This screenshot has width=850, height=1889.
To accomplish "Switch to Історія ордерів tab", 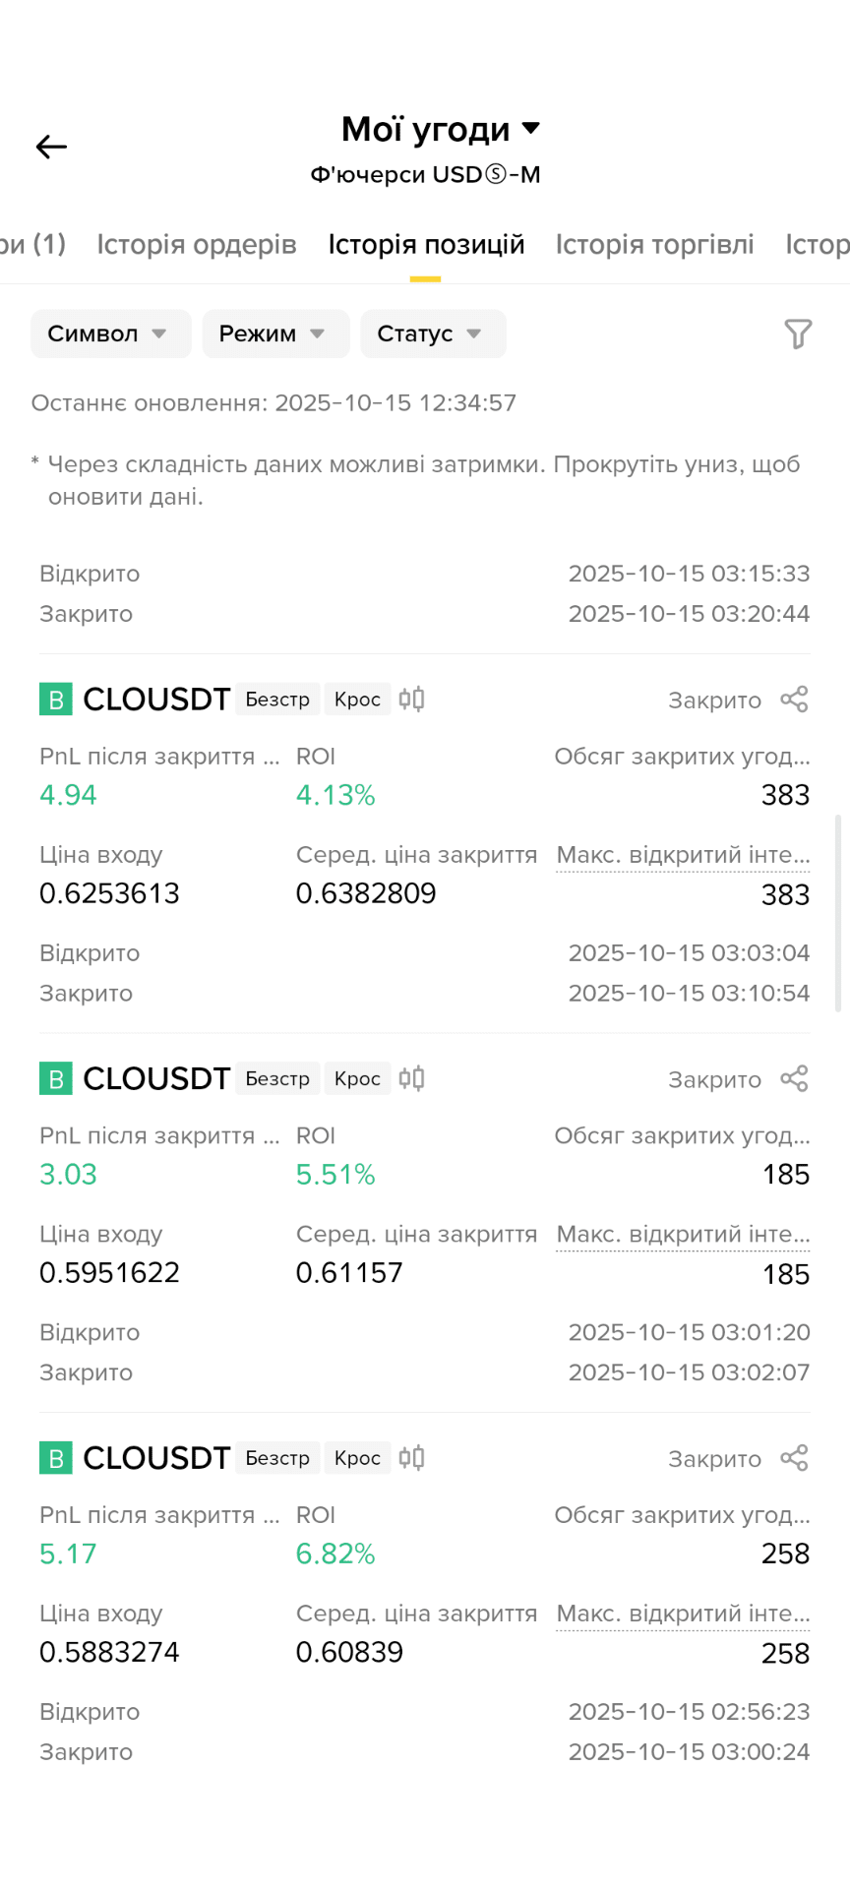I will pyautogui.click(x=197, y=244).
